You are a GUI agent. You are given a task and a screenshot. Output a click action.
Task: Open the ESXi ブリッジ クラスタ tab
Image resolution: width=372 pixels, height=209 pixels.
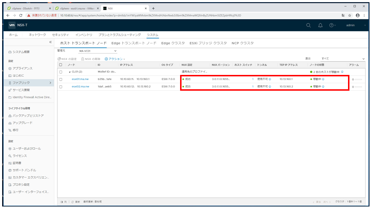tap(208, 43)
